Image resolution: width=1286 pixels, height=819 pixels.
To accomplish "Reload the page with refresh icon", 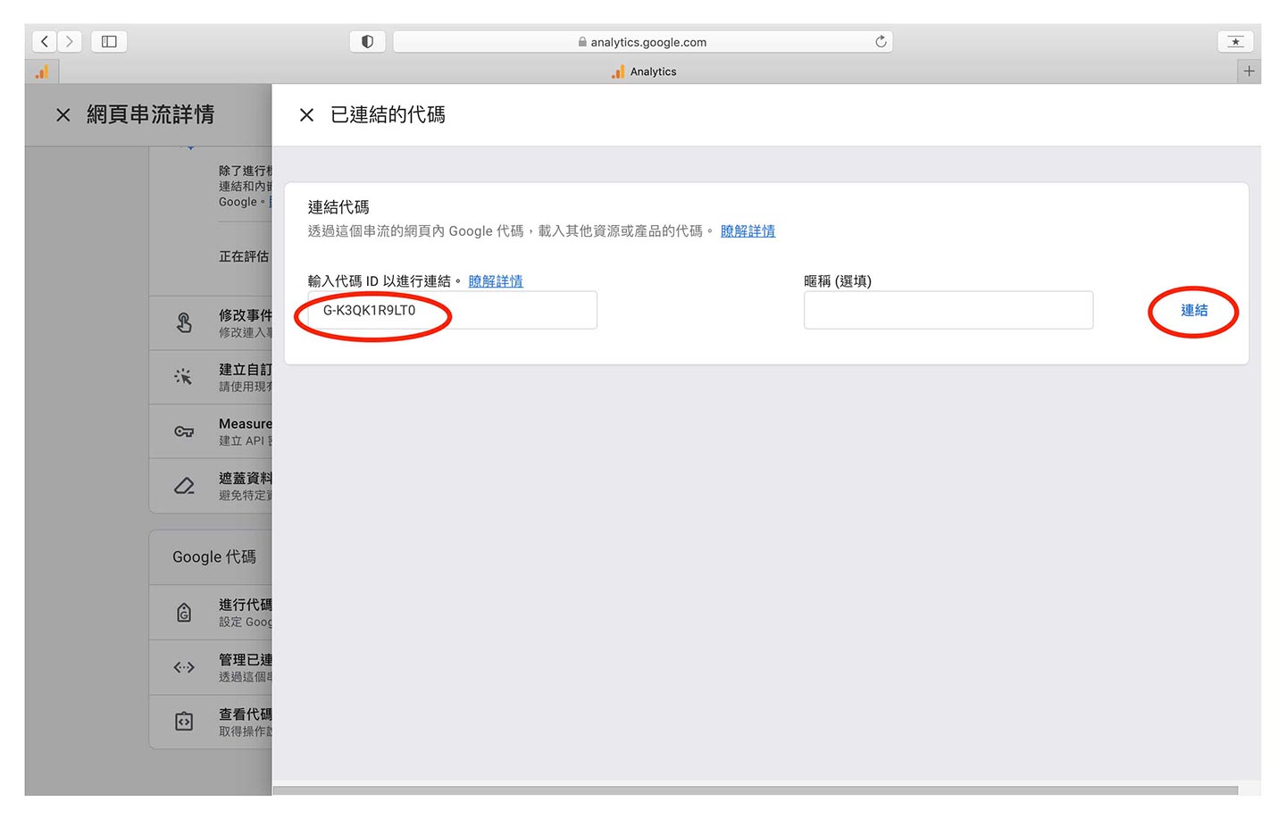I will [881, 42].
